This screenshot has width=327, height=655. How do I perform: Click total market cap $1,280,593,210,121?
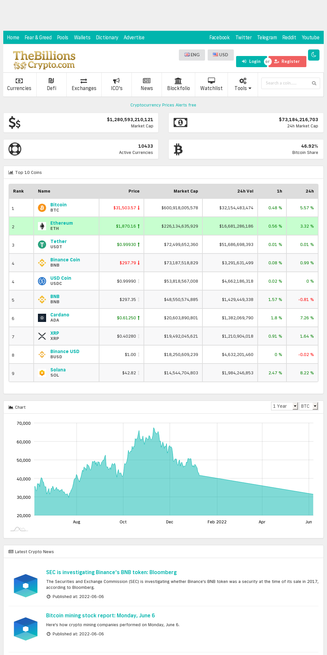pos(130,120)
